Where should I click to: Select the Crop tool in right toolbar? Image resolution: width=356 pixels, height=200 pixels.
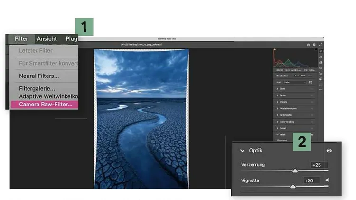click(x=321, y=57)
